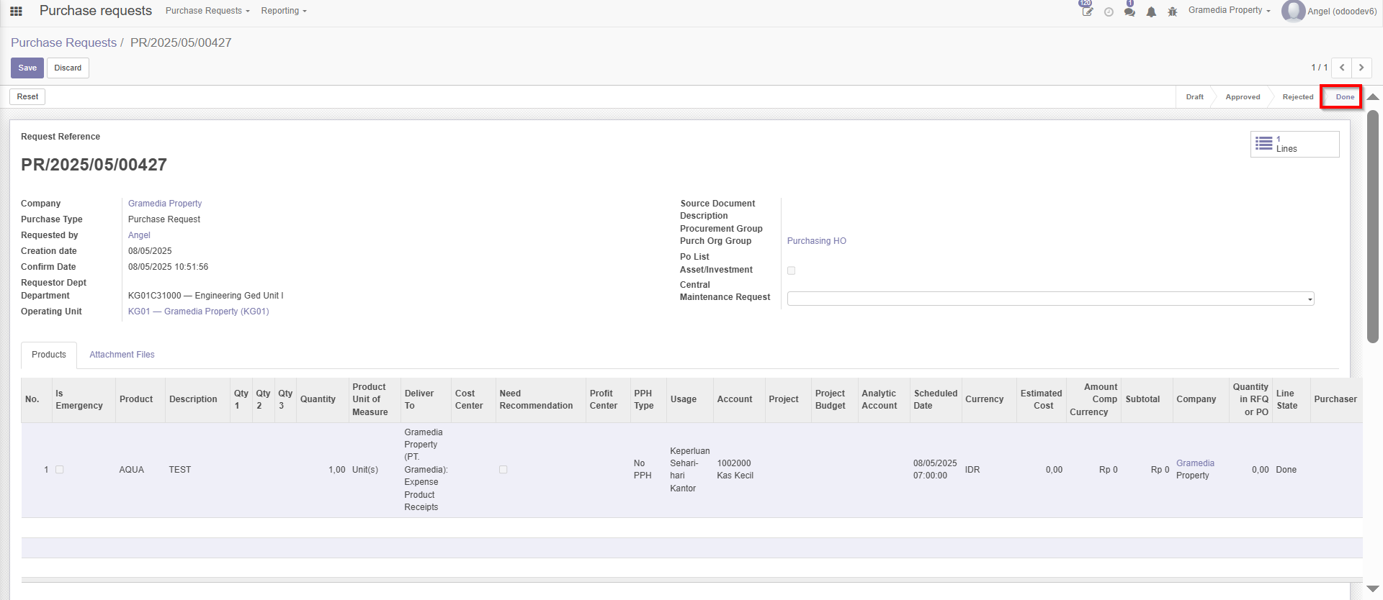Click the 08/05/2025 07:00:00 scheduled date cell
The width and height of the screenshot is (1383, 600).
[x=935, y=470]
